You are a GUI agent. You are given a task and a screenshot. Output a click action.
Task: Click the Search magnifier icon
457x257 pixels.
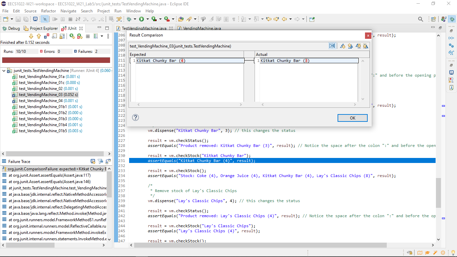[421, 19]
